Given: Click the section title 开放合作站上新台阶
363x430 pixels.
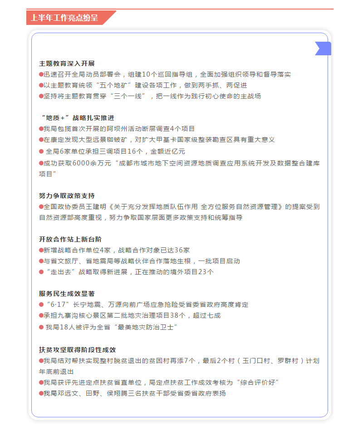Looking at the screenshot, I should pyautogui.click(x=70, y=239).
